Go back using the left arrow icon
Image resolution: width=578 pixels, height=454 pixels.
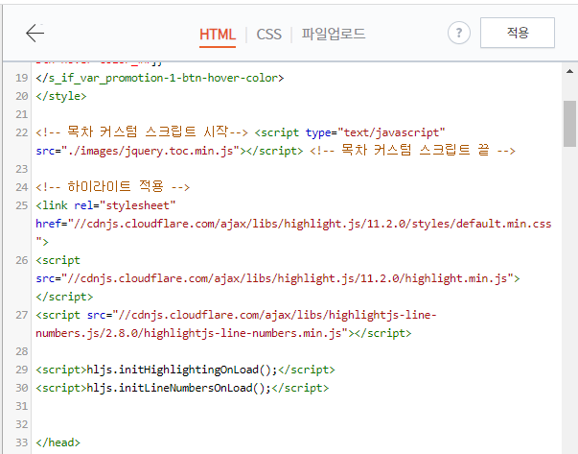click(35, 33)
